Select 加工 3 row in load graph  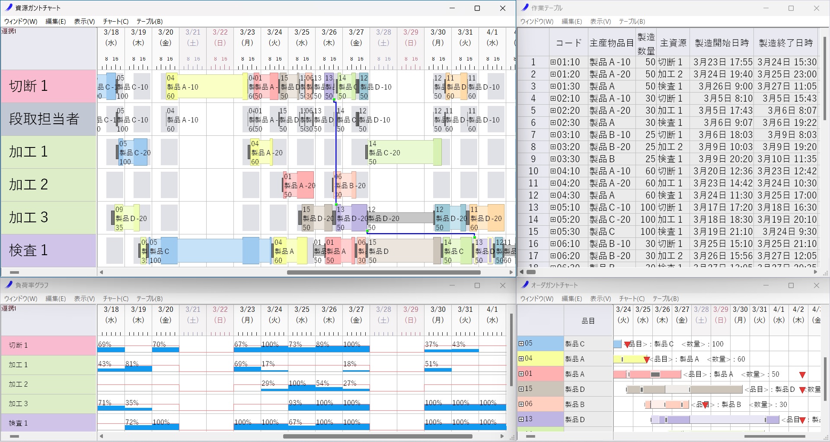pos(48,404)
